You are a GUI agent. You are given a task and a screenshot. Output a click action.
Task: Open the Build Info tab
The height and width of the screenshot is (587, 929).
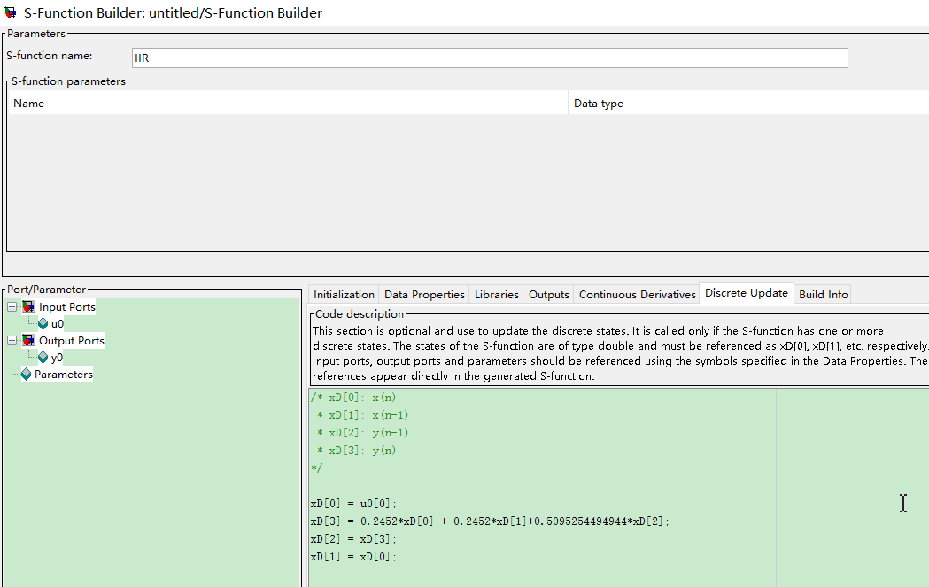(823, 295)
